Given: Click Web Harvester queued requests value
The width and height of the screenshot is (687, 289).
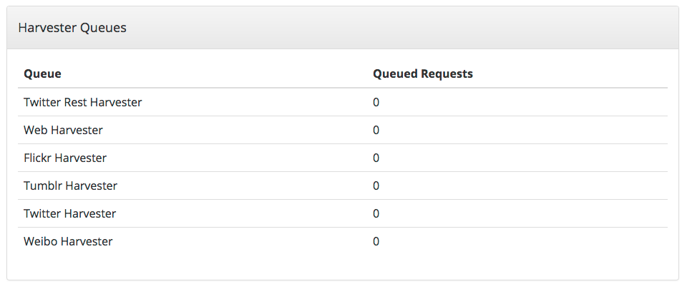Looking at the screenshot, I should (376, 130).
